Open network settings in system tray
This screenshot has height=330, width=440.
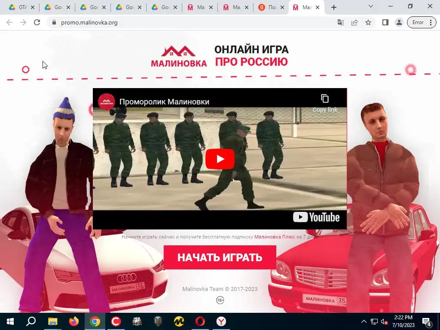[374, 321]
